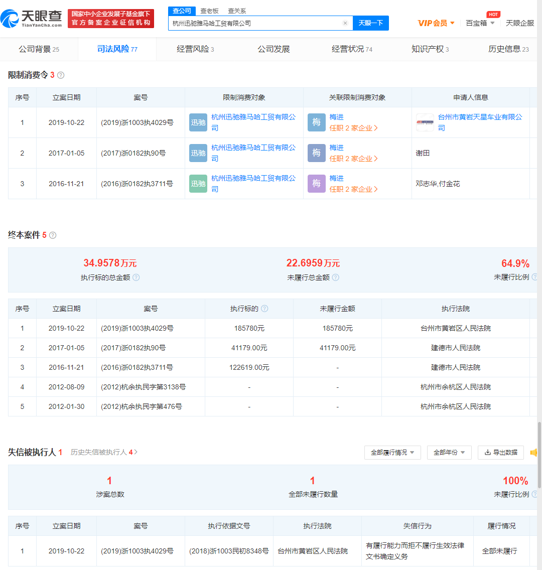
Task: Open the 历史信息 tab
Action: (508, 49)
